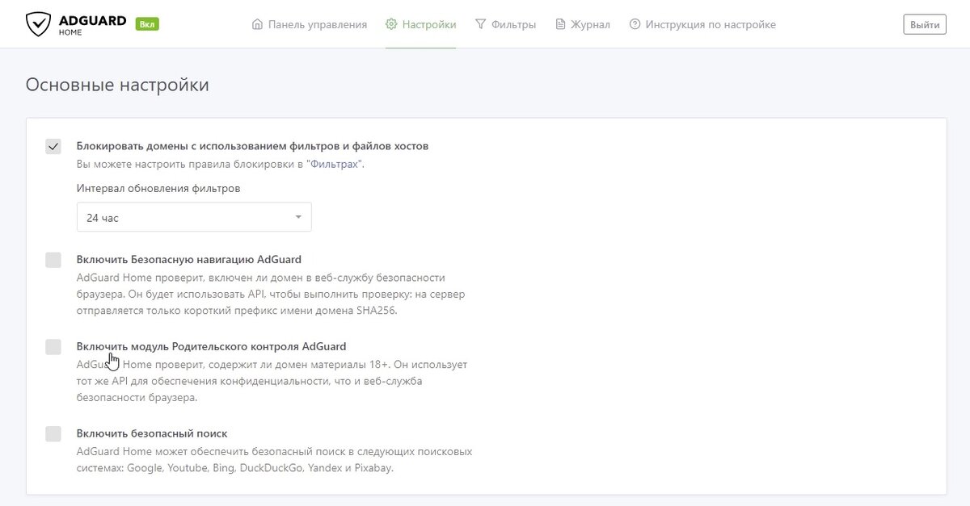This screenshot has height=506, width=970.
Task: Click the gear icon next to Настройки
Action: 391,24
